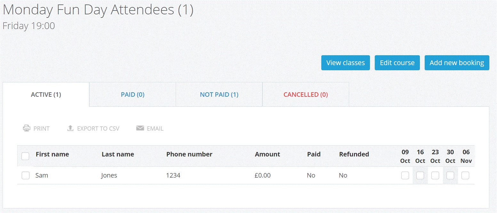Select the ACTIVE (1) tab
The width and height of the screenshot is (497, 213).
pyautogui.click(x=46, y=95)
